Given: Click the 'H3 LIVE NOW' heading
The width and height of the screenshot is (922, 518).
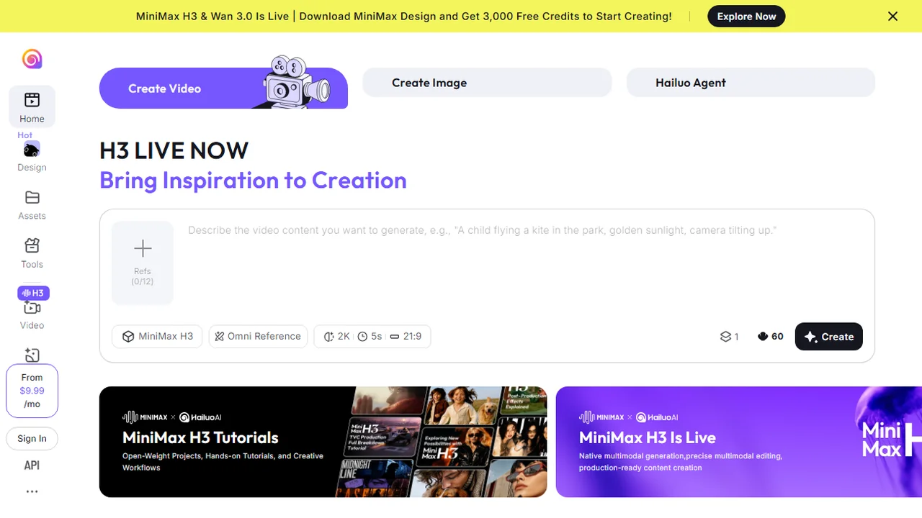Looking at the screenshot, I should 174,150.
